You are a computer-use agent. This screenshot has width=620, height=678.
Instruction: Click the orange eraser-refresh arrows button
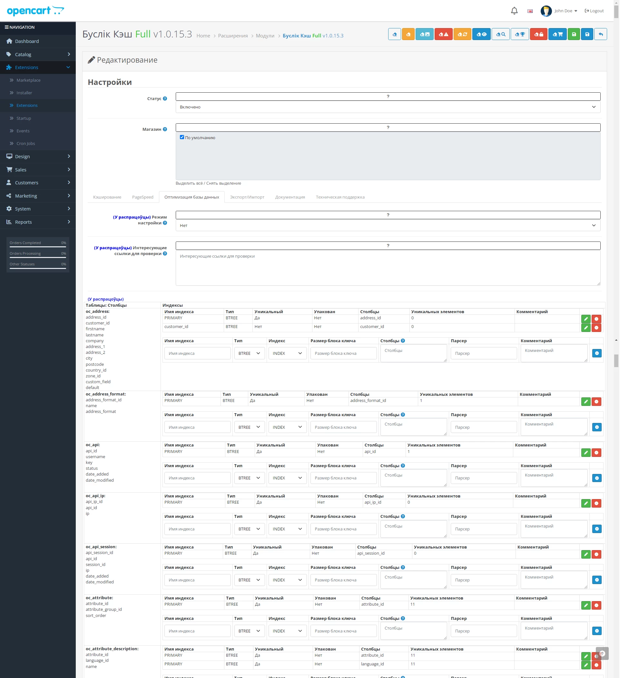click(x=463, y=34)
